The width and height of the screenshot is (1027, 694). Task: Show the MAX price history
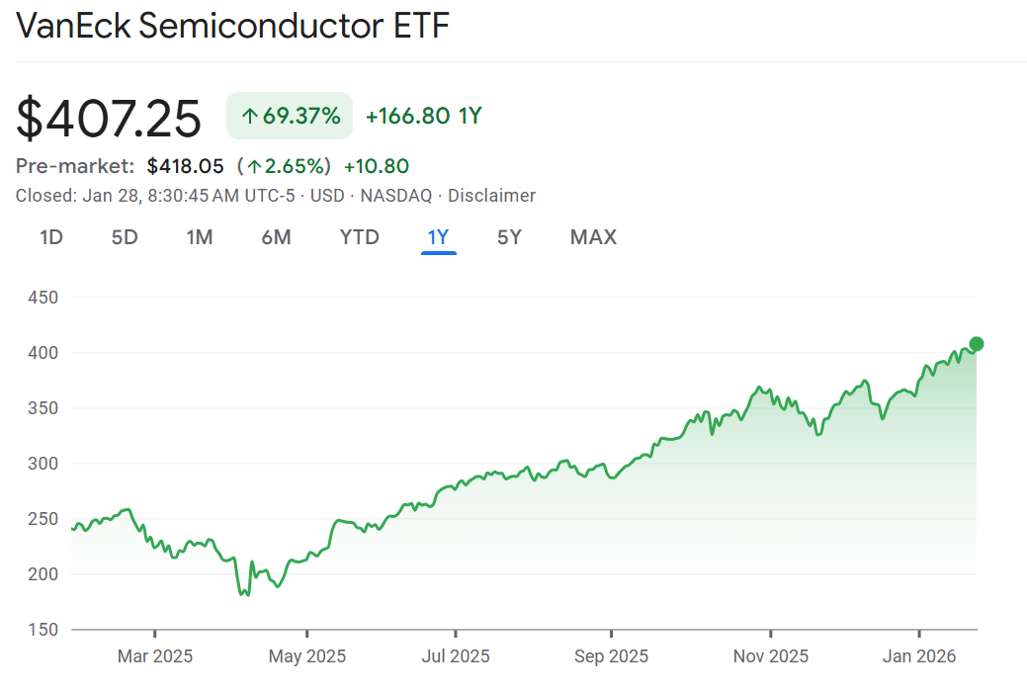click(x=593, y=237)
